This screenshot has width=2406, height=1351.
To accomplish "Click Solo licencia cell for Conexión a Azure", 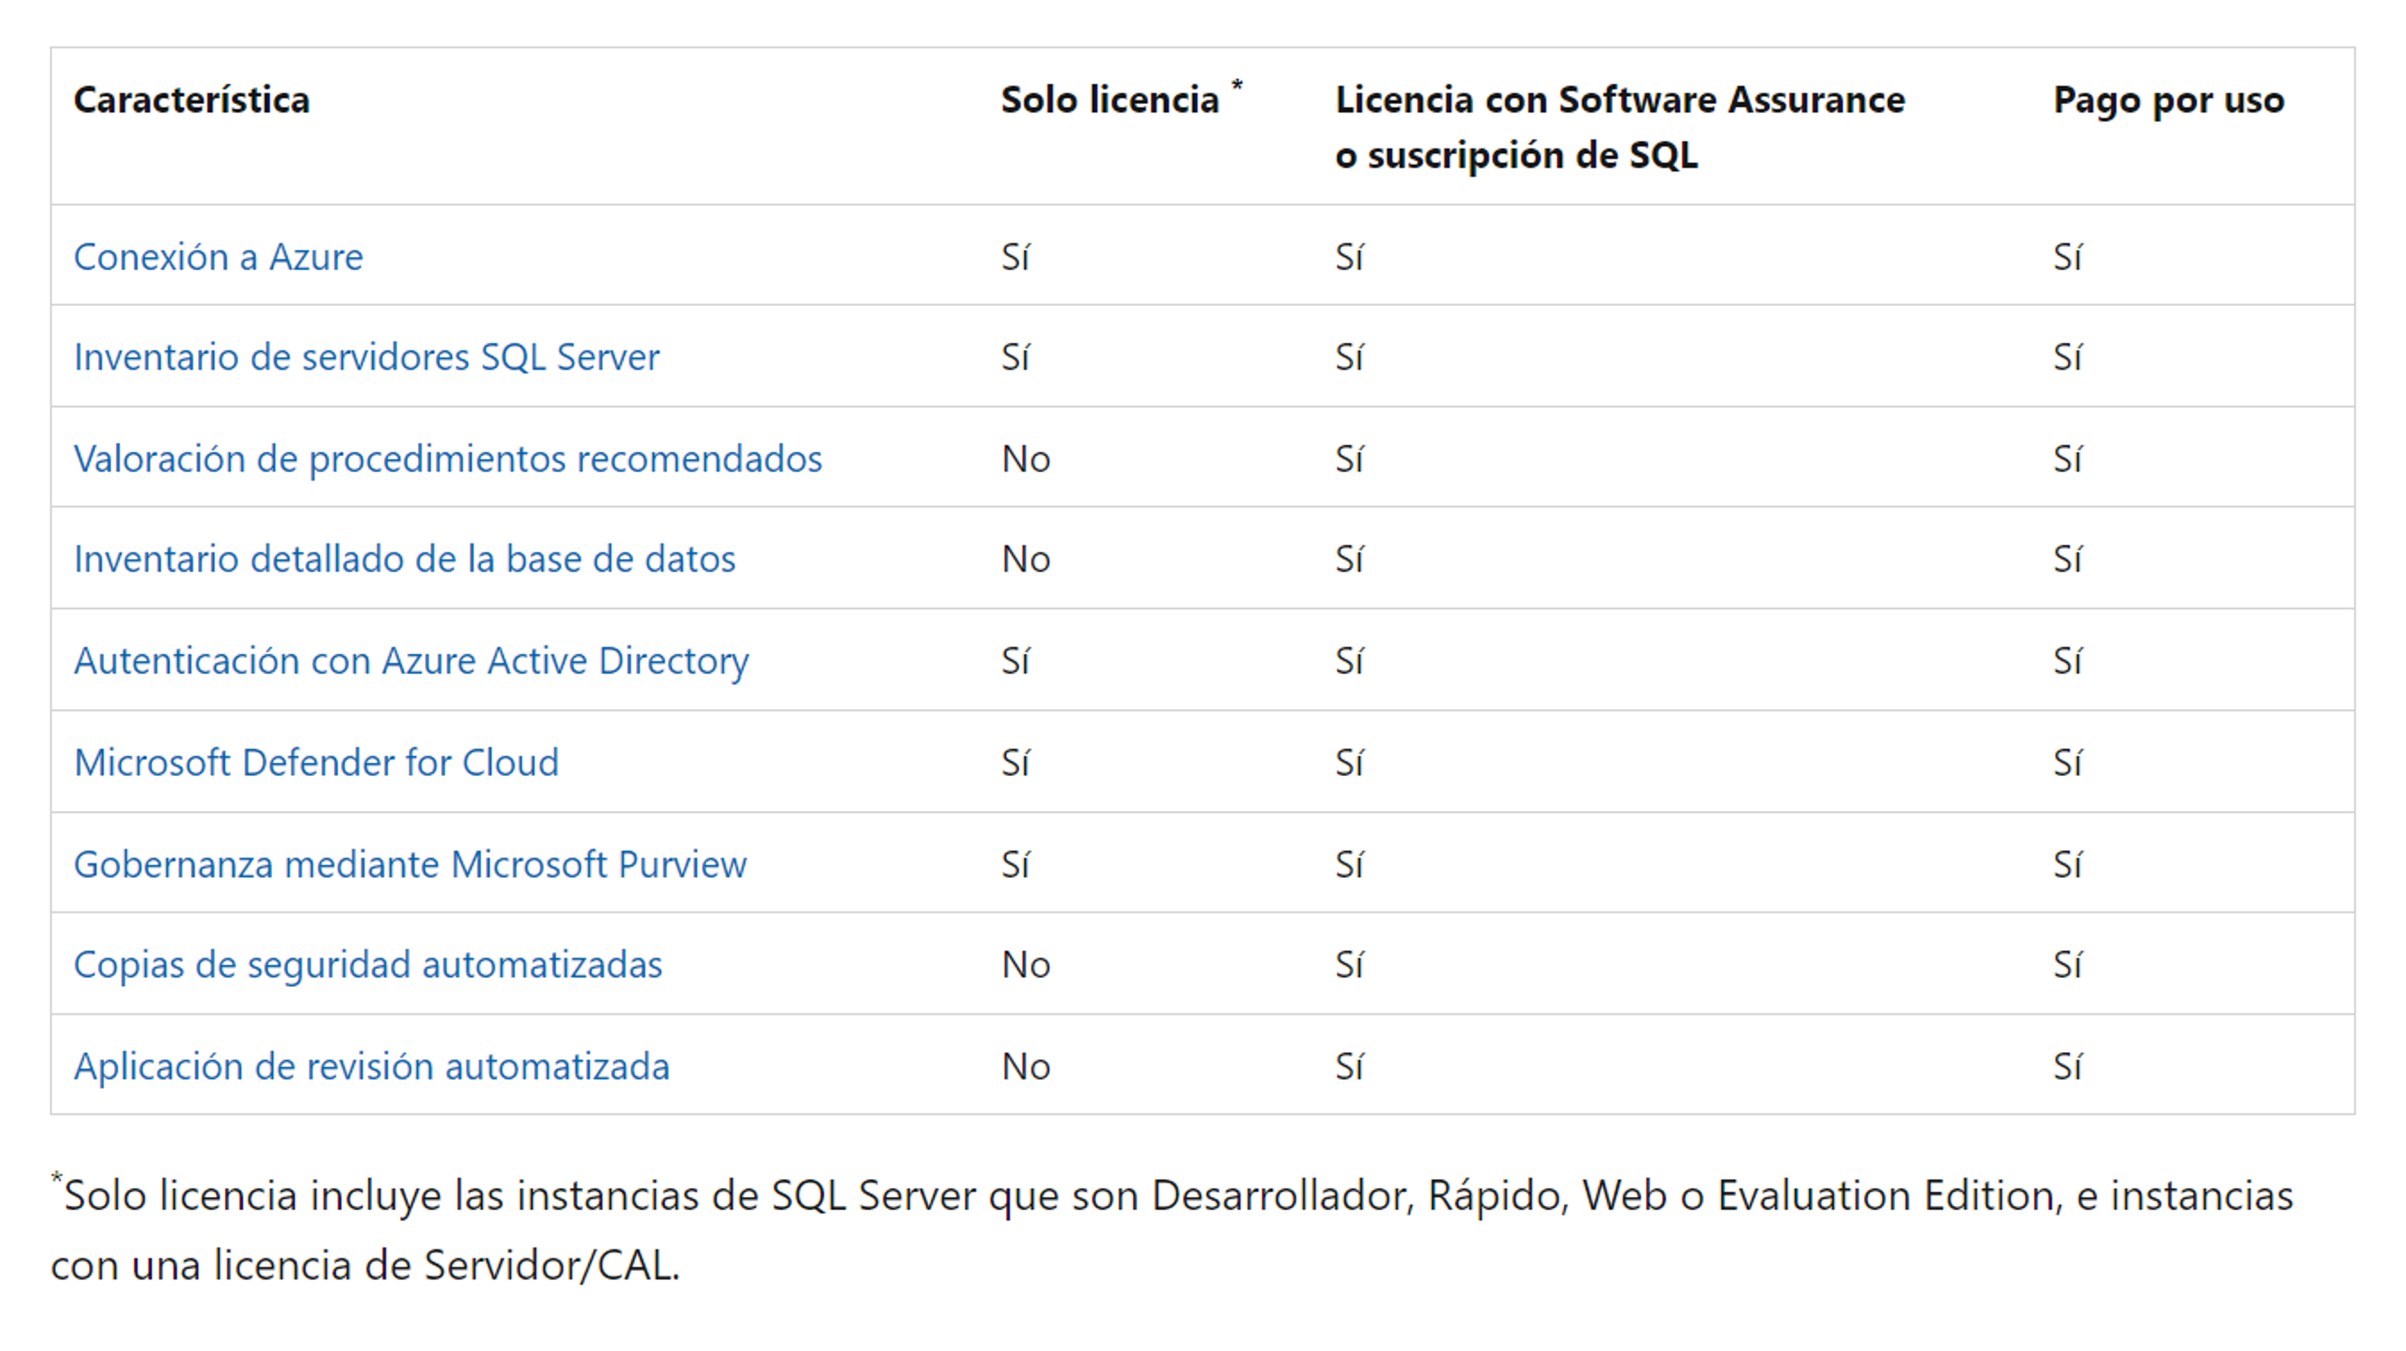I will (x=1016, y=257).
